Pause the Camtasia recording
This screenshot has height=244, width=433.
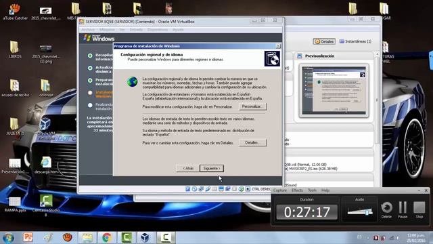[403, 209]
